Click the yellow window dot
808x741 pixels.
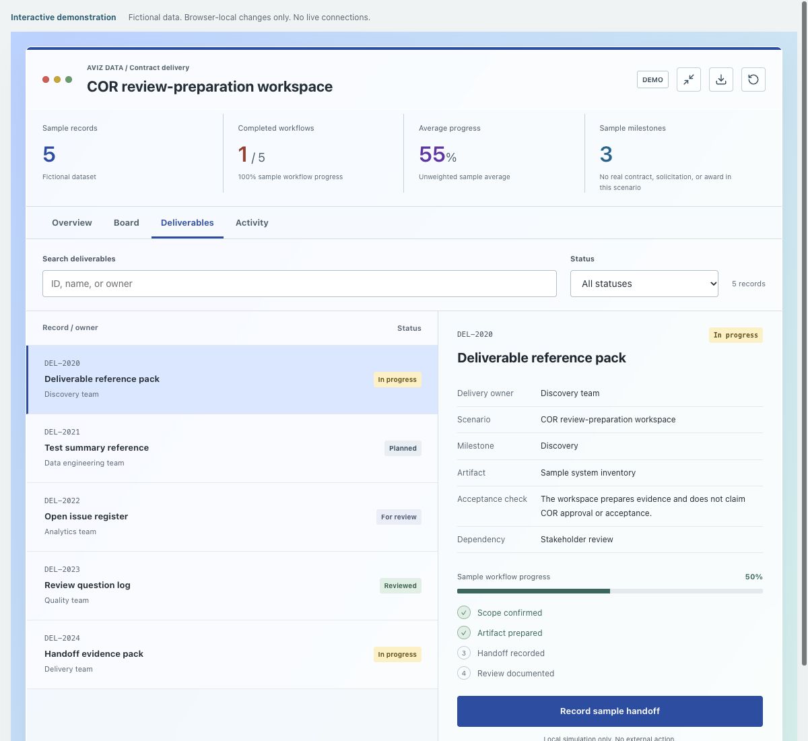[x=57, y=79]
